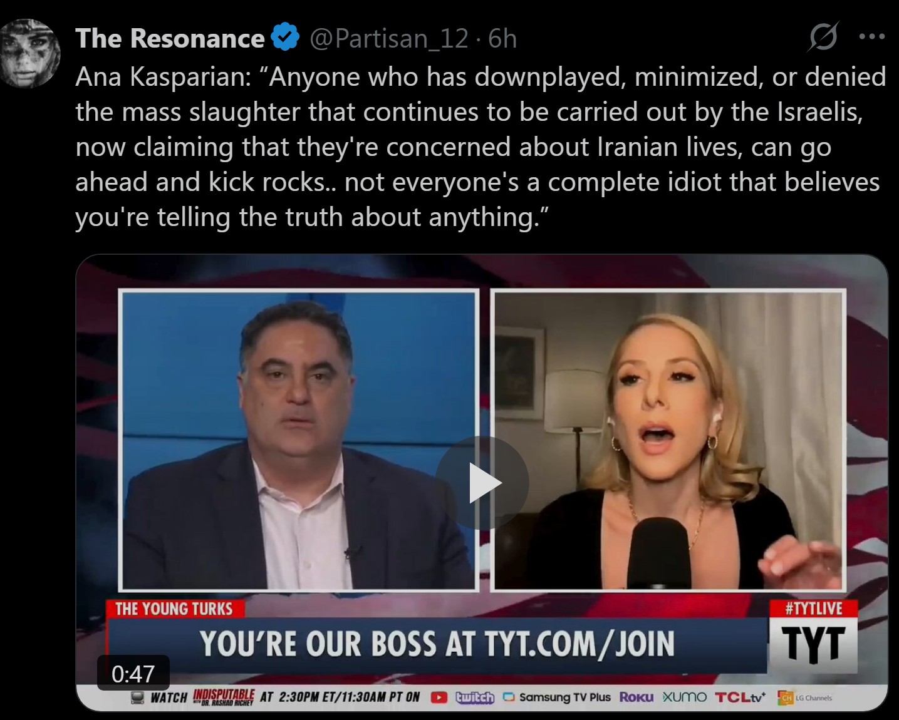The height and width of the screenshot is (720, 899).
Task: Click the TCLtv+ logo in ticker
Action: click(x=741, y=697)
